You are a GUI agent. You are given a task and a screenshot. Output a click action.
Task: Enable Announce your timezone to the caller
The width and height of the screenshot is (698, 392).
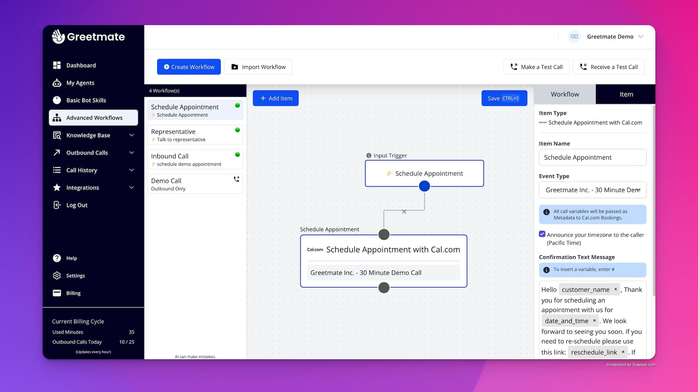coord(542,234)
